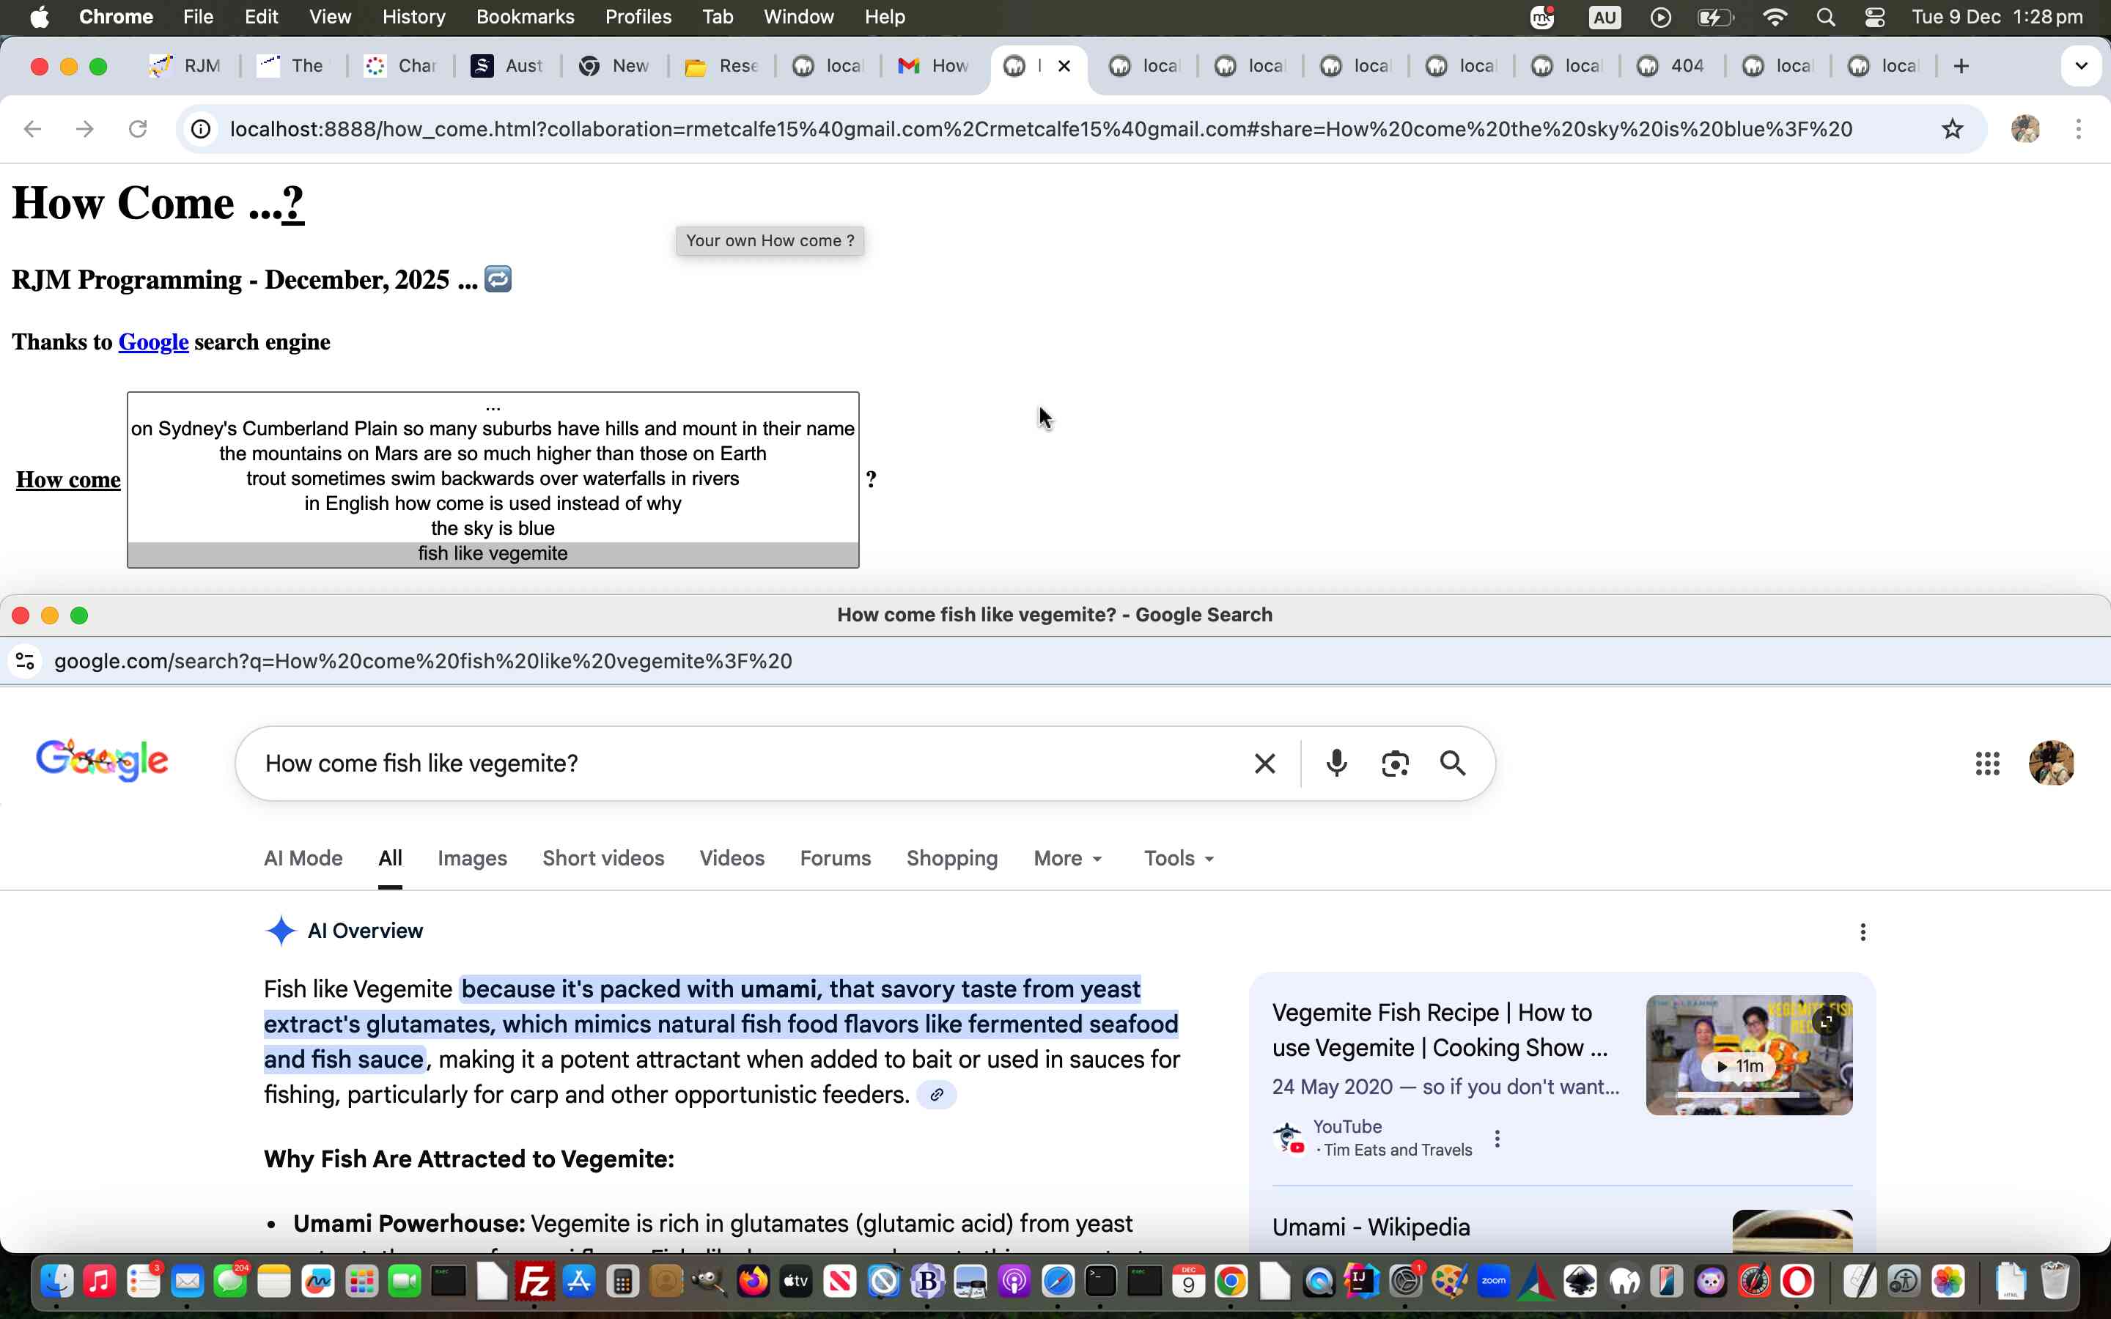
Task: Switch to the Images results tab
Action: point(472,858)
